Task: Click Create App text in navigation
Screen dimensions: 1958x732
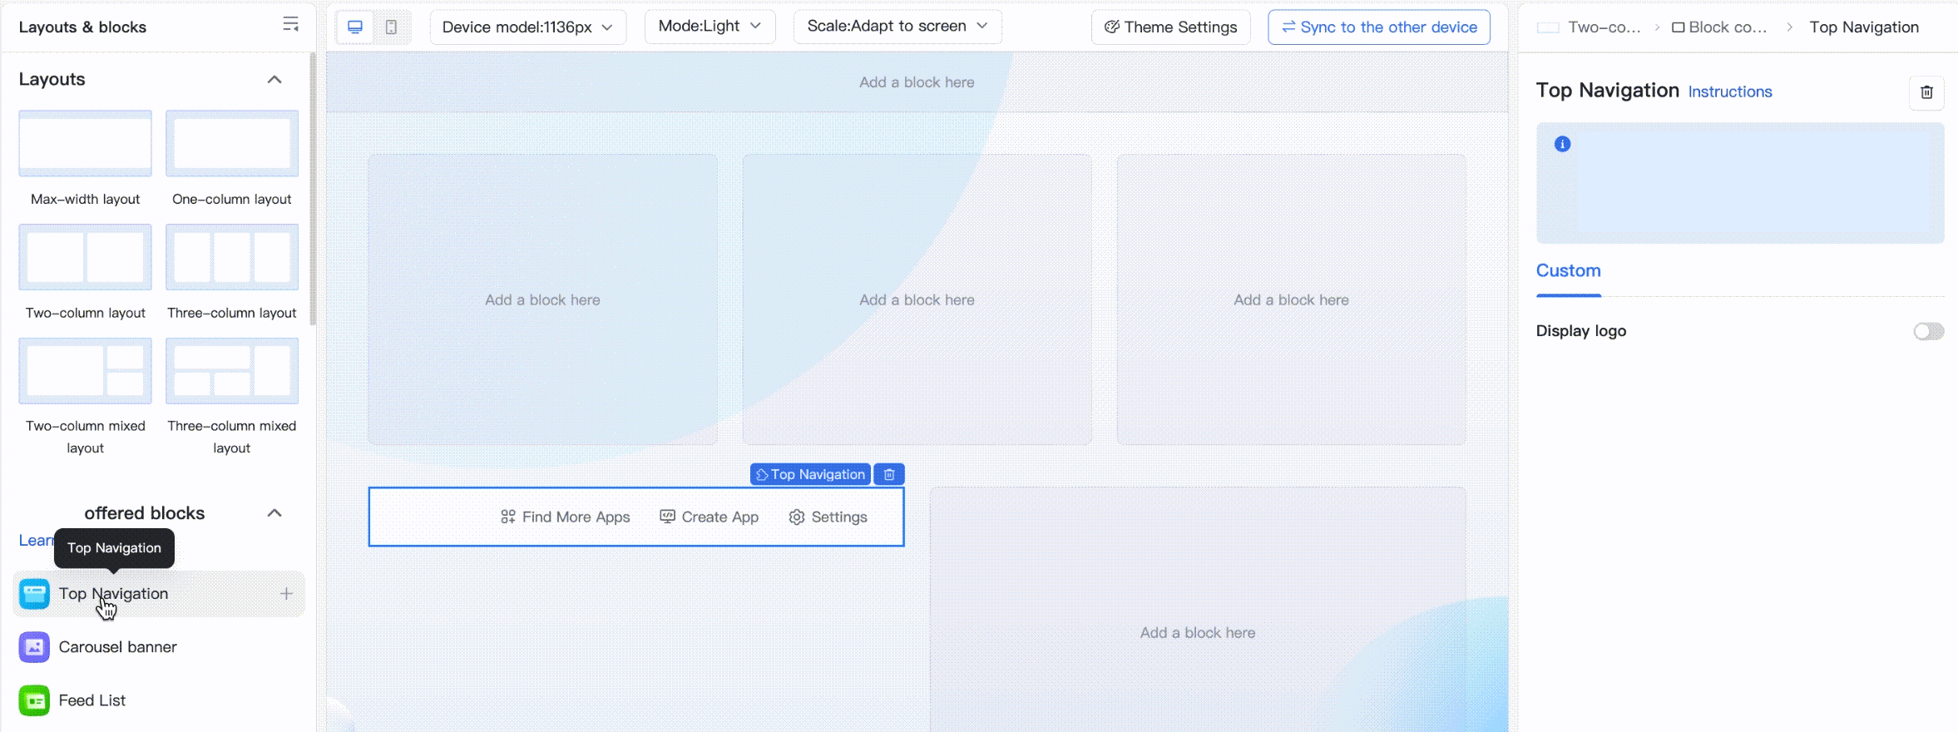Action: point(720,517)
